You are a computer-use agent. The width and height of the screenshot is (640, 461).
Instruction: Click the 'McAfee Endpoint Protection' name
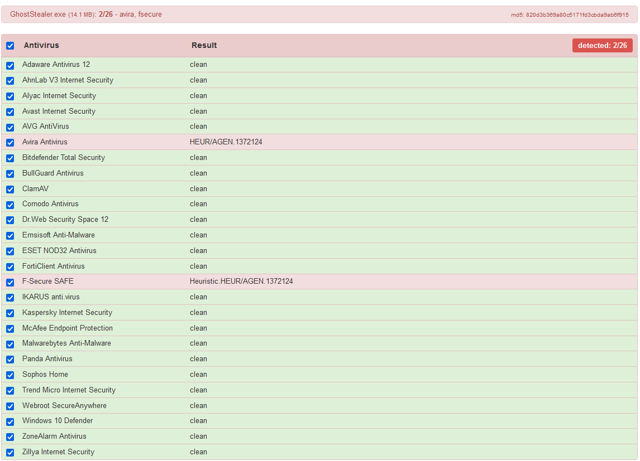pyautogui.click(x=68, y=328)
